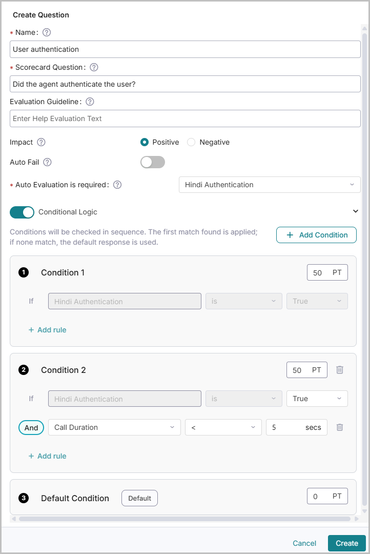
Task: Click the Scorecard Question input field
Action: (185, 84)
